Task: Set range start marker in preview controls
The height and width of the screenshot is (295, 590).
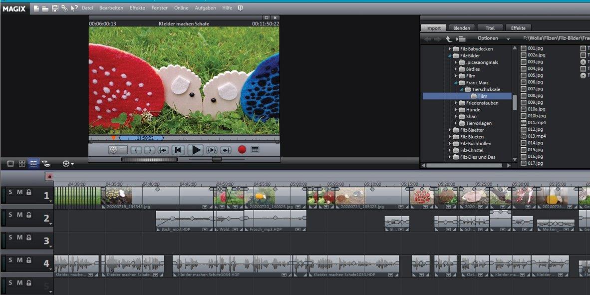Action: (136, 150)
